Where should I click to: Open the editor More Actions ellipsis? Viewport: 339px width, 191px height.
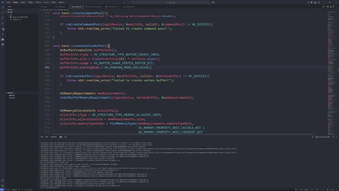336,7
